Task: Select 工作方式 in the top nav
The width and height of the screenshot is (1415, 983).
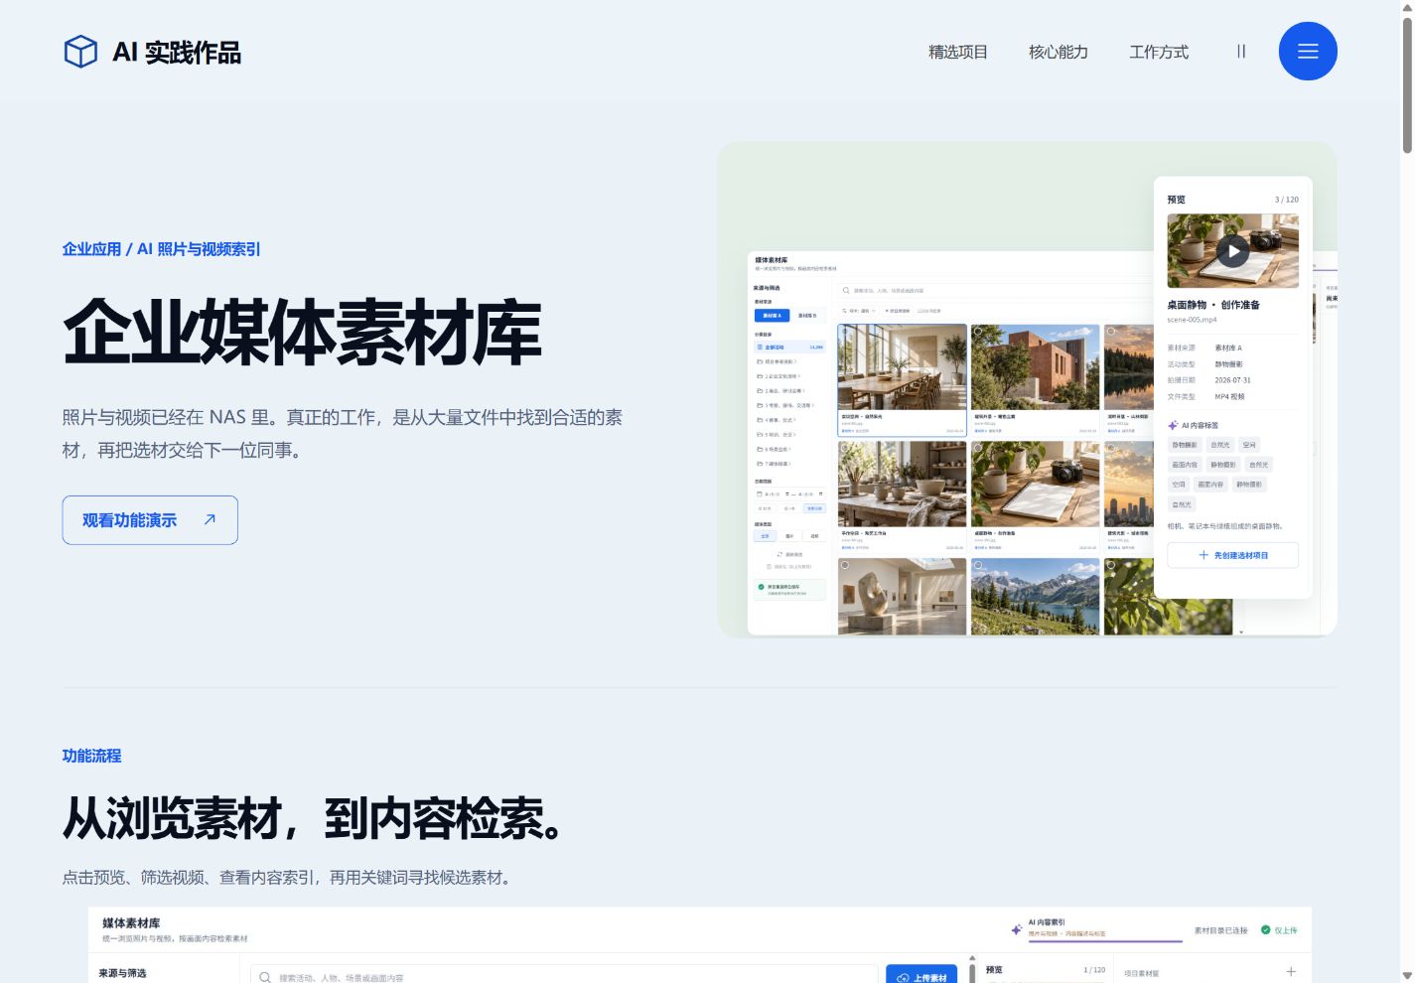Action: coord(1159,52)
